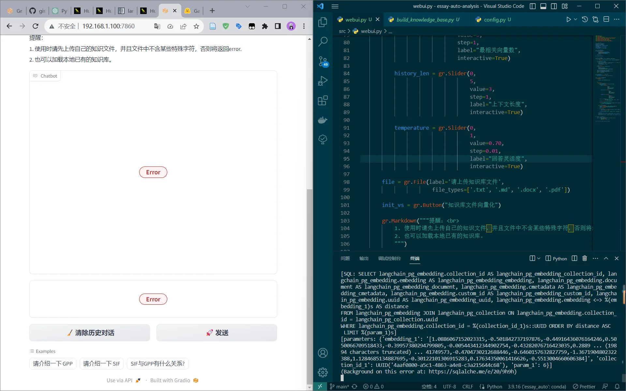Toggle secondary sidebar layout button

(554, 6)
